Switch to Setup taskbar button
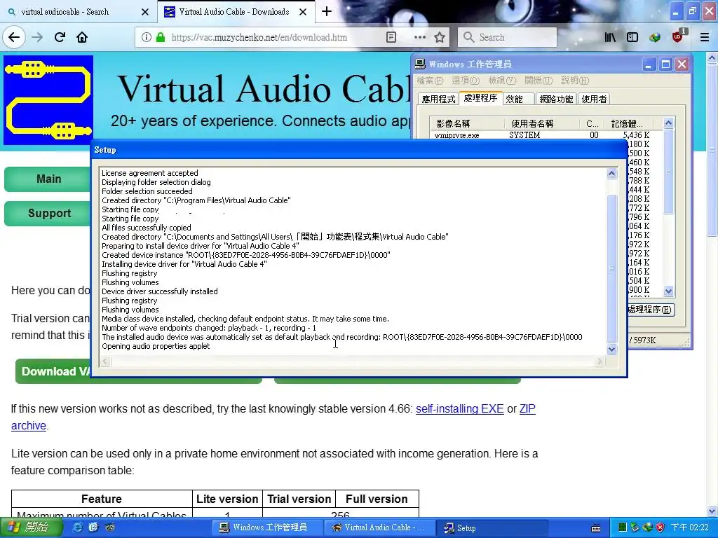The height and width of the screenshot is (538, 718). [x=492, y=527]
